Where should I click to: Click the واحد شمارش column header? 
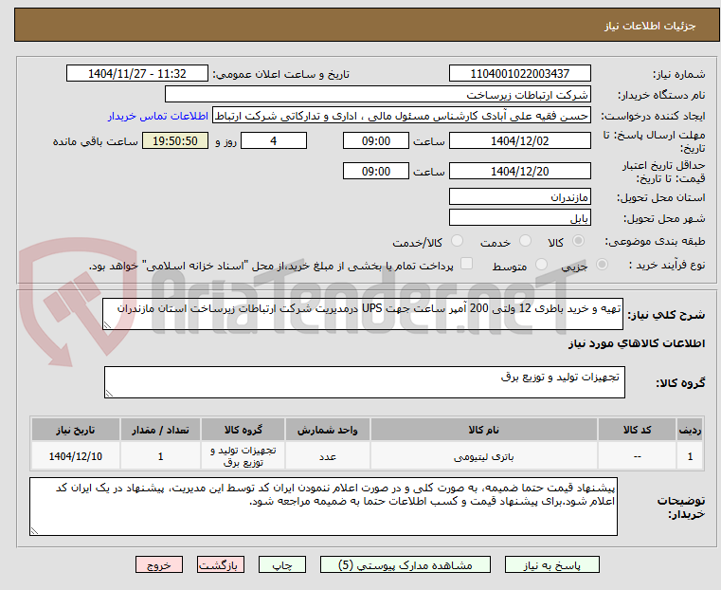(x=328, y=430)
